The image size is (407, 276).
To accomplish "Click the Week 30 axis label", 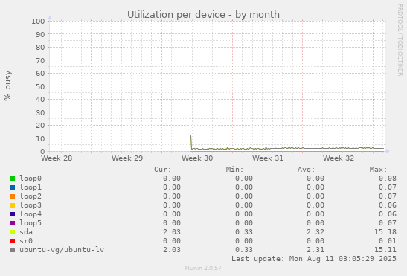I will [197, 158].
